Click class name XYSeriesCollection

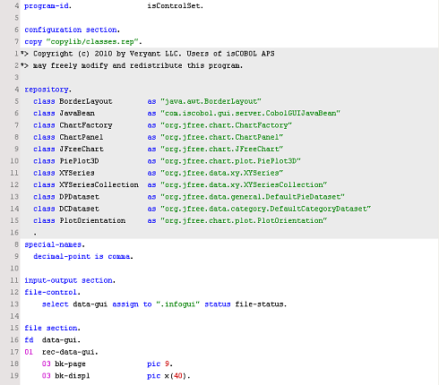tap(99, 185)
